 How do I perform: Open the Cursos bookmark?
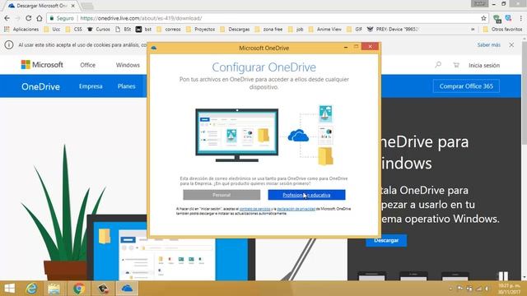[x=99, y=30]
